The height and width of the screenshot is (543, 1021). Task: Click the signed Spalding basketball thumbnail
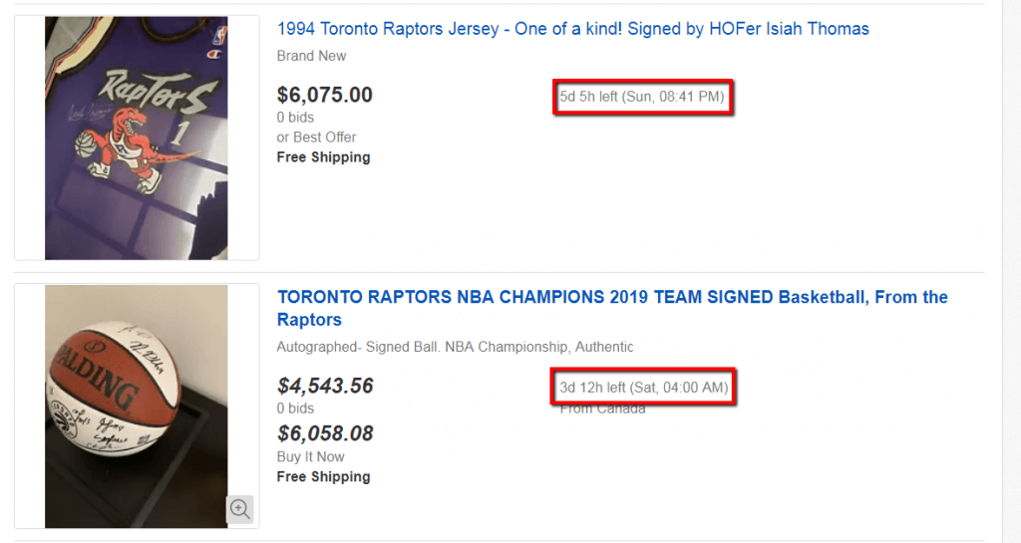136,406
